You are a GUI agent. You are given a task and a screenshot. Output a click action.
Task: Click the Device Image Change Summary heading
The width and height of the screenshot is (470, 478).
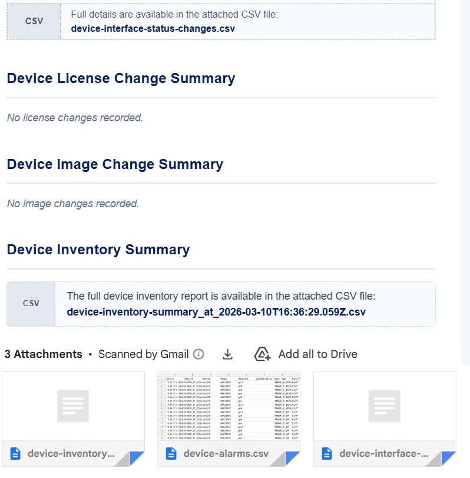115,164
